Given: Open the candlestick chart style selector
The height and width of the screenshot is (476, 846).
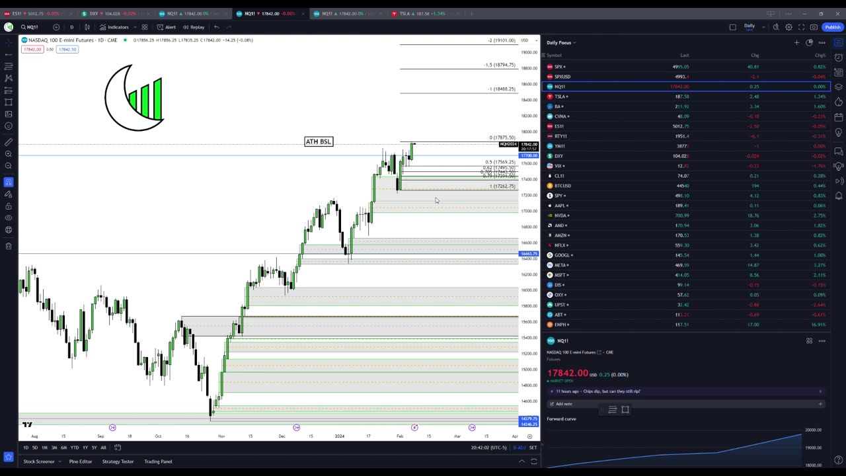Looking at the screenshot, I should (87, 27).
